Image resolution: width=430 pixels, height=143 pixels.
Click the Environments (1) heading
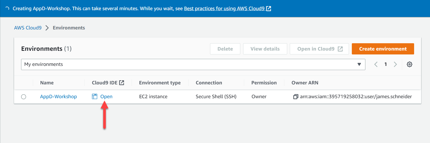(x=46, y=49)
